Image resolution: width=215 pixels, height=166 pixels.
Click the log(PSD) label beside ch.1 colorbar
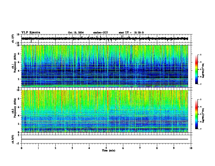tap(203, 71)
